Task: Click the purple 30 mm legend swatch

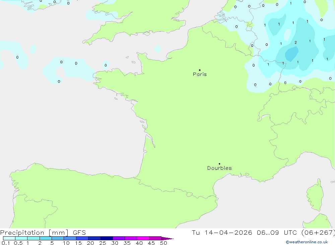Action: coord(119,238)
